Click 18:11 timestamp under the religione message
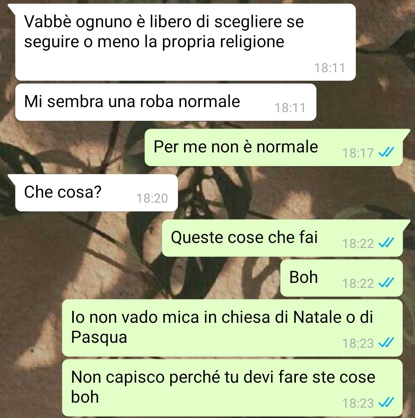This screenshot has width=415, height=418. point(330,68)
